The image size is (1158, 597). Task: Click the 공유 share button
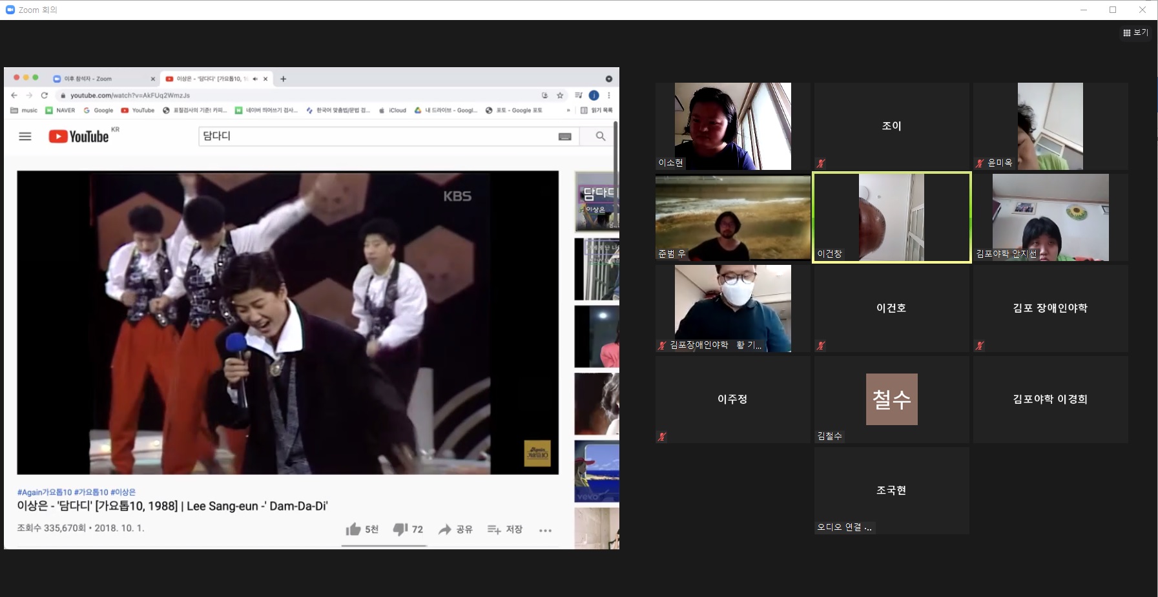(455, 530)
